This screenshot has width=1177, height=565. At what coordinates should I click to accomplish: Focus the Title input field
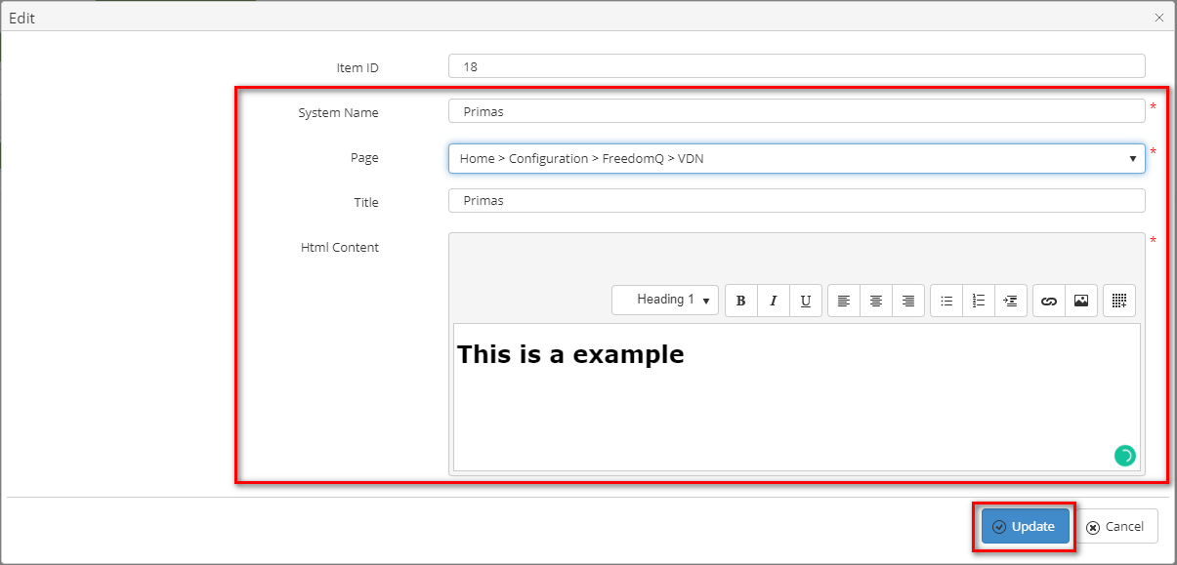[796, 200]
